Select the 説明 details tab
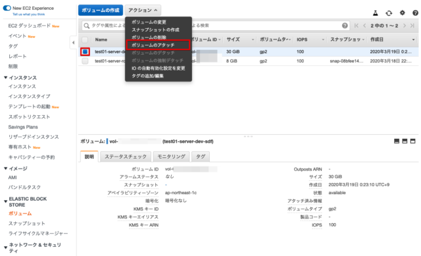Screen dimensions: 421x256 (x=89, y=157)
